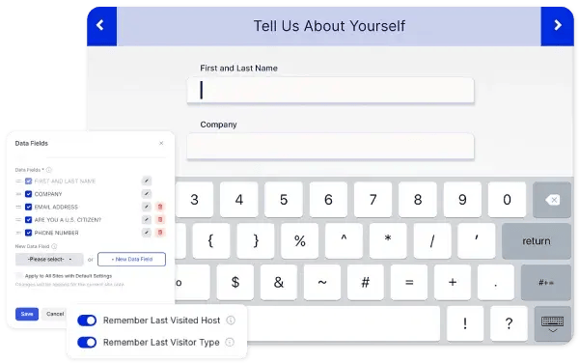Viewport: 579px width, 363px height.
Task: Grab the drag handle of Phone Number row
Action: (18, 233)
